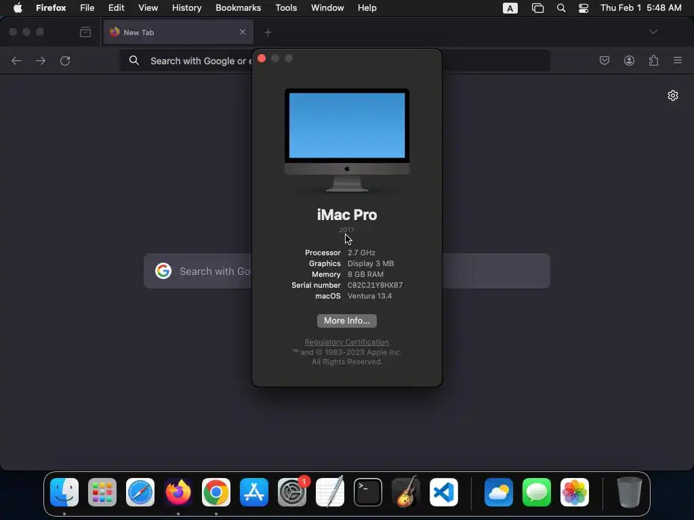The image size is (694, 520).
Task: Reload the current page
Action: click(x=65, y=60)
